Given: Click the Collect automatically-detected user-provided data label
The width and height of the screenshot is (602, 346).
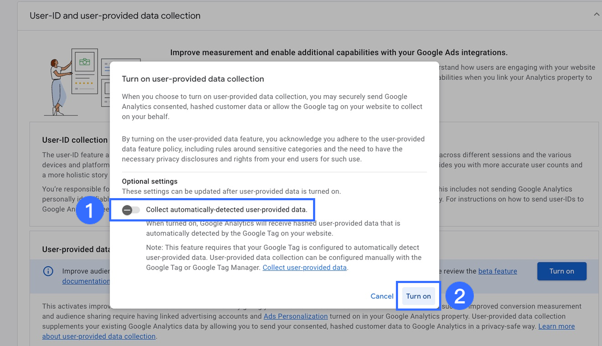Looking at the screenshot, I should [227, 210].
